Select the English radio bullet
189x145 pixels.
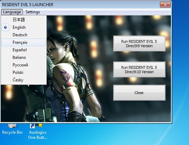pos(5,27)
